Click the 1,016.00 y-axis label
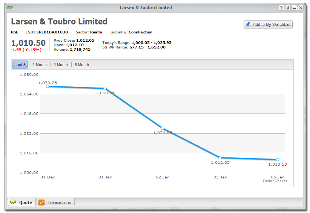Screen dimensions: 310x213 [29, 153]
